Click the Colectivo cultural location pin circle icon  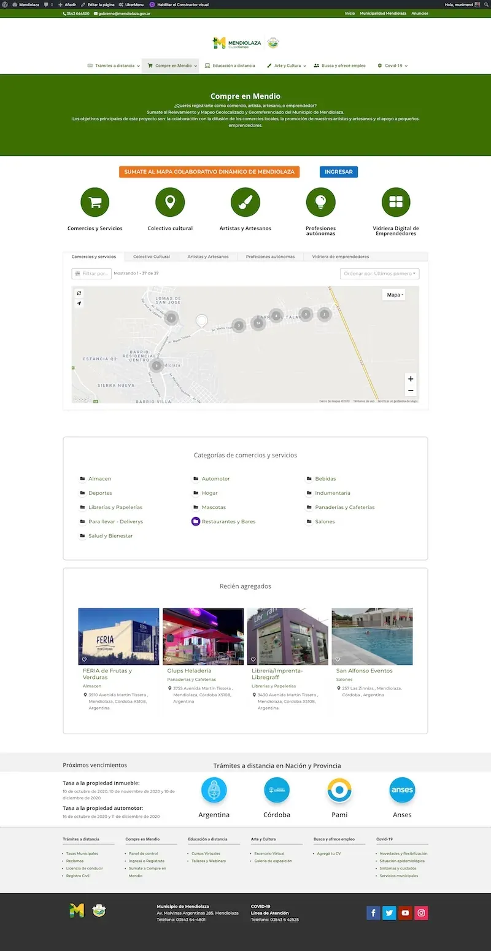[x=170, y=203]
